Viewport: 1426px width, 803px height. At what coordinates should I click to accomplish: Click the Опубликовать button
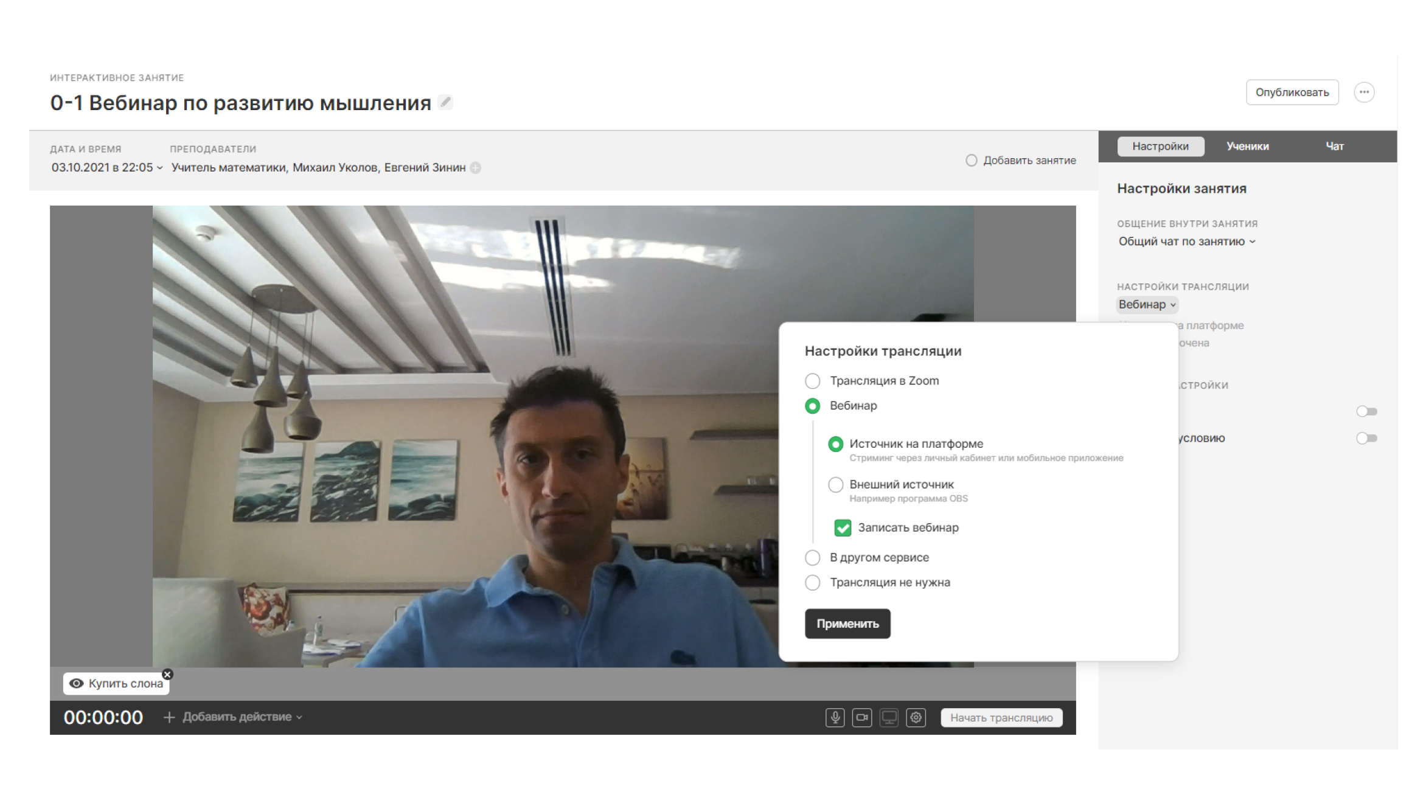point(1292,92)
